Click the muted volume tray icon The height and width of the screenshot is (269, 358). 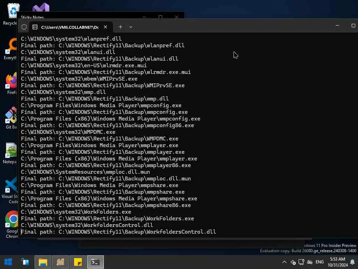click(293, 262)
